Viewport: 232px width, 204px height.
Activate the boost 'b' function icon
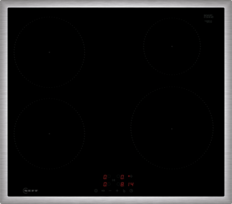pyautogui.click(x=124, y=191)
